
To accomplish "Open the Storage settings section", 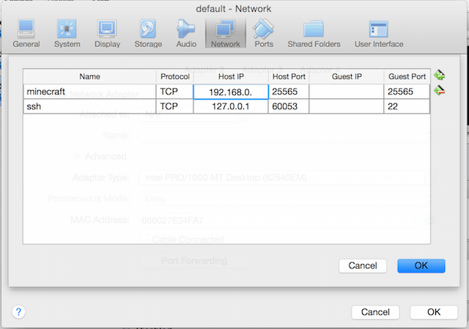I will (x=148, y=34).
